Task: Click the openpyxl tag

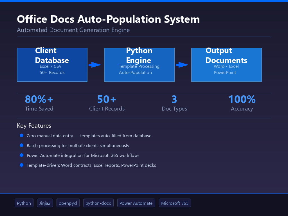Action: tap(68, 203)
